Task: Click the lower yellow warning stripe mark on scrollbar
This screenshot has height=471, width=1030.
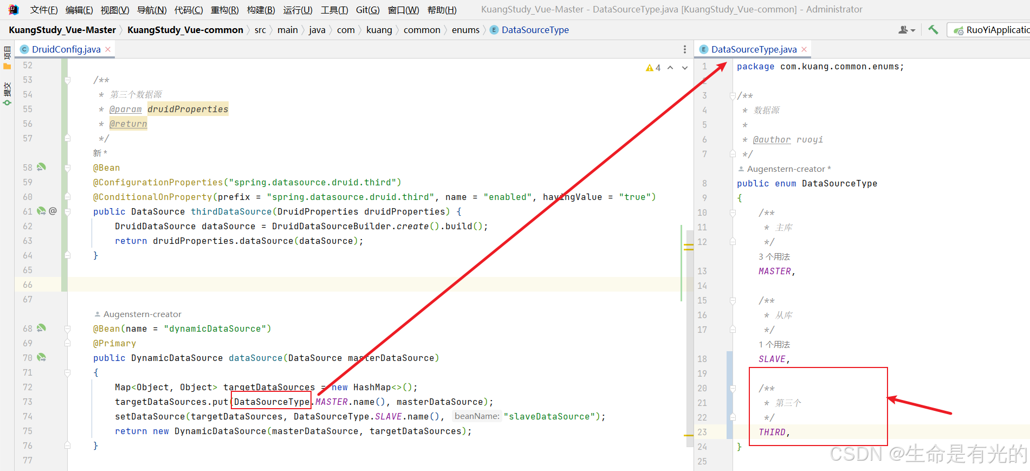Action: tap(689, 435)
